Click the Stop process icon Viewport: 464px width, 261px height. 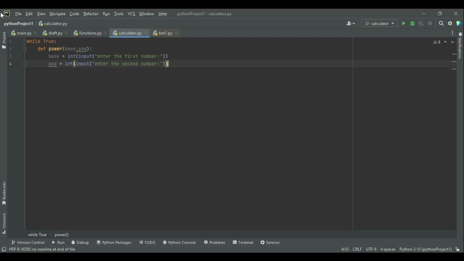point(430,23)
